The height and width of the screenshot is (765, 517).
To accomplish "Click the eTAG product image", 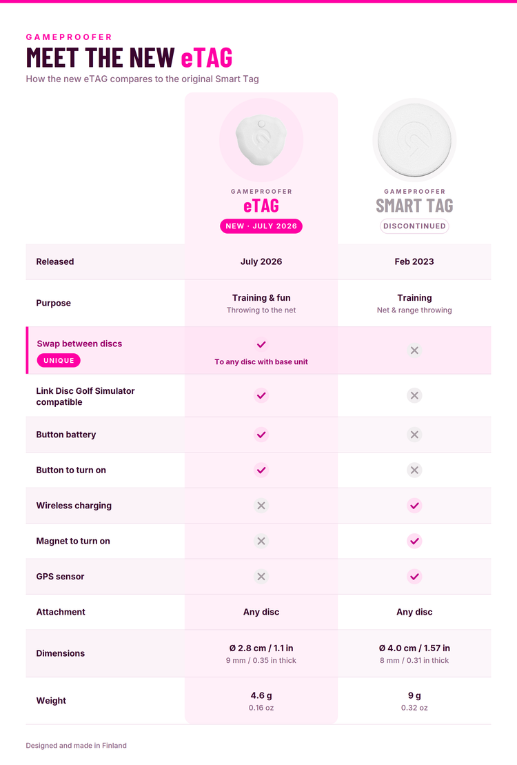I will tap(261, 140).
